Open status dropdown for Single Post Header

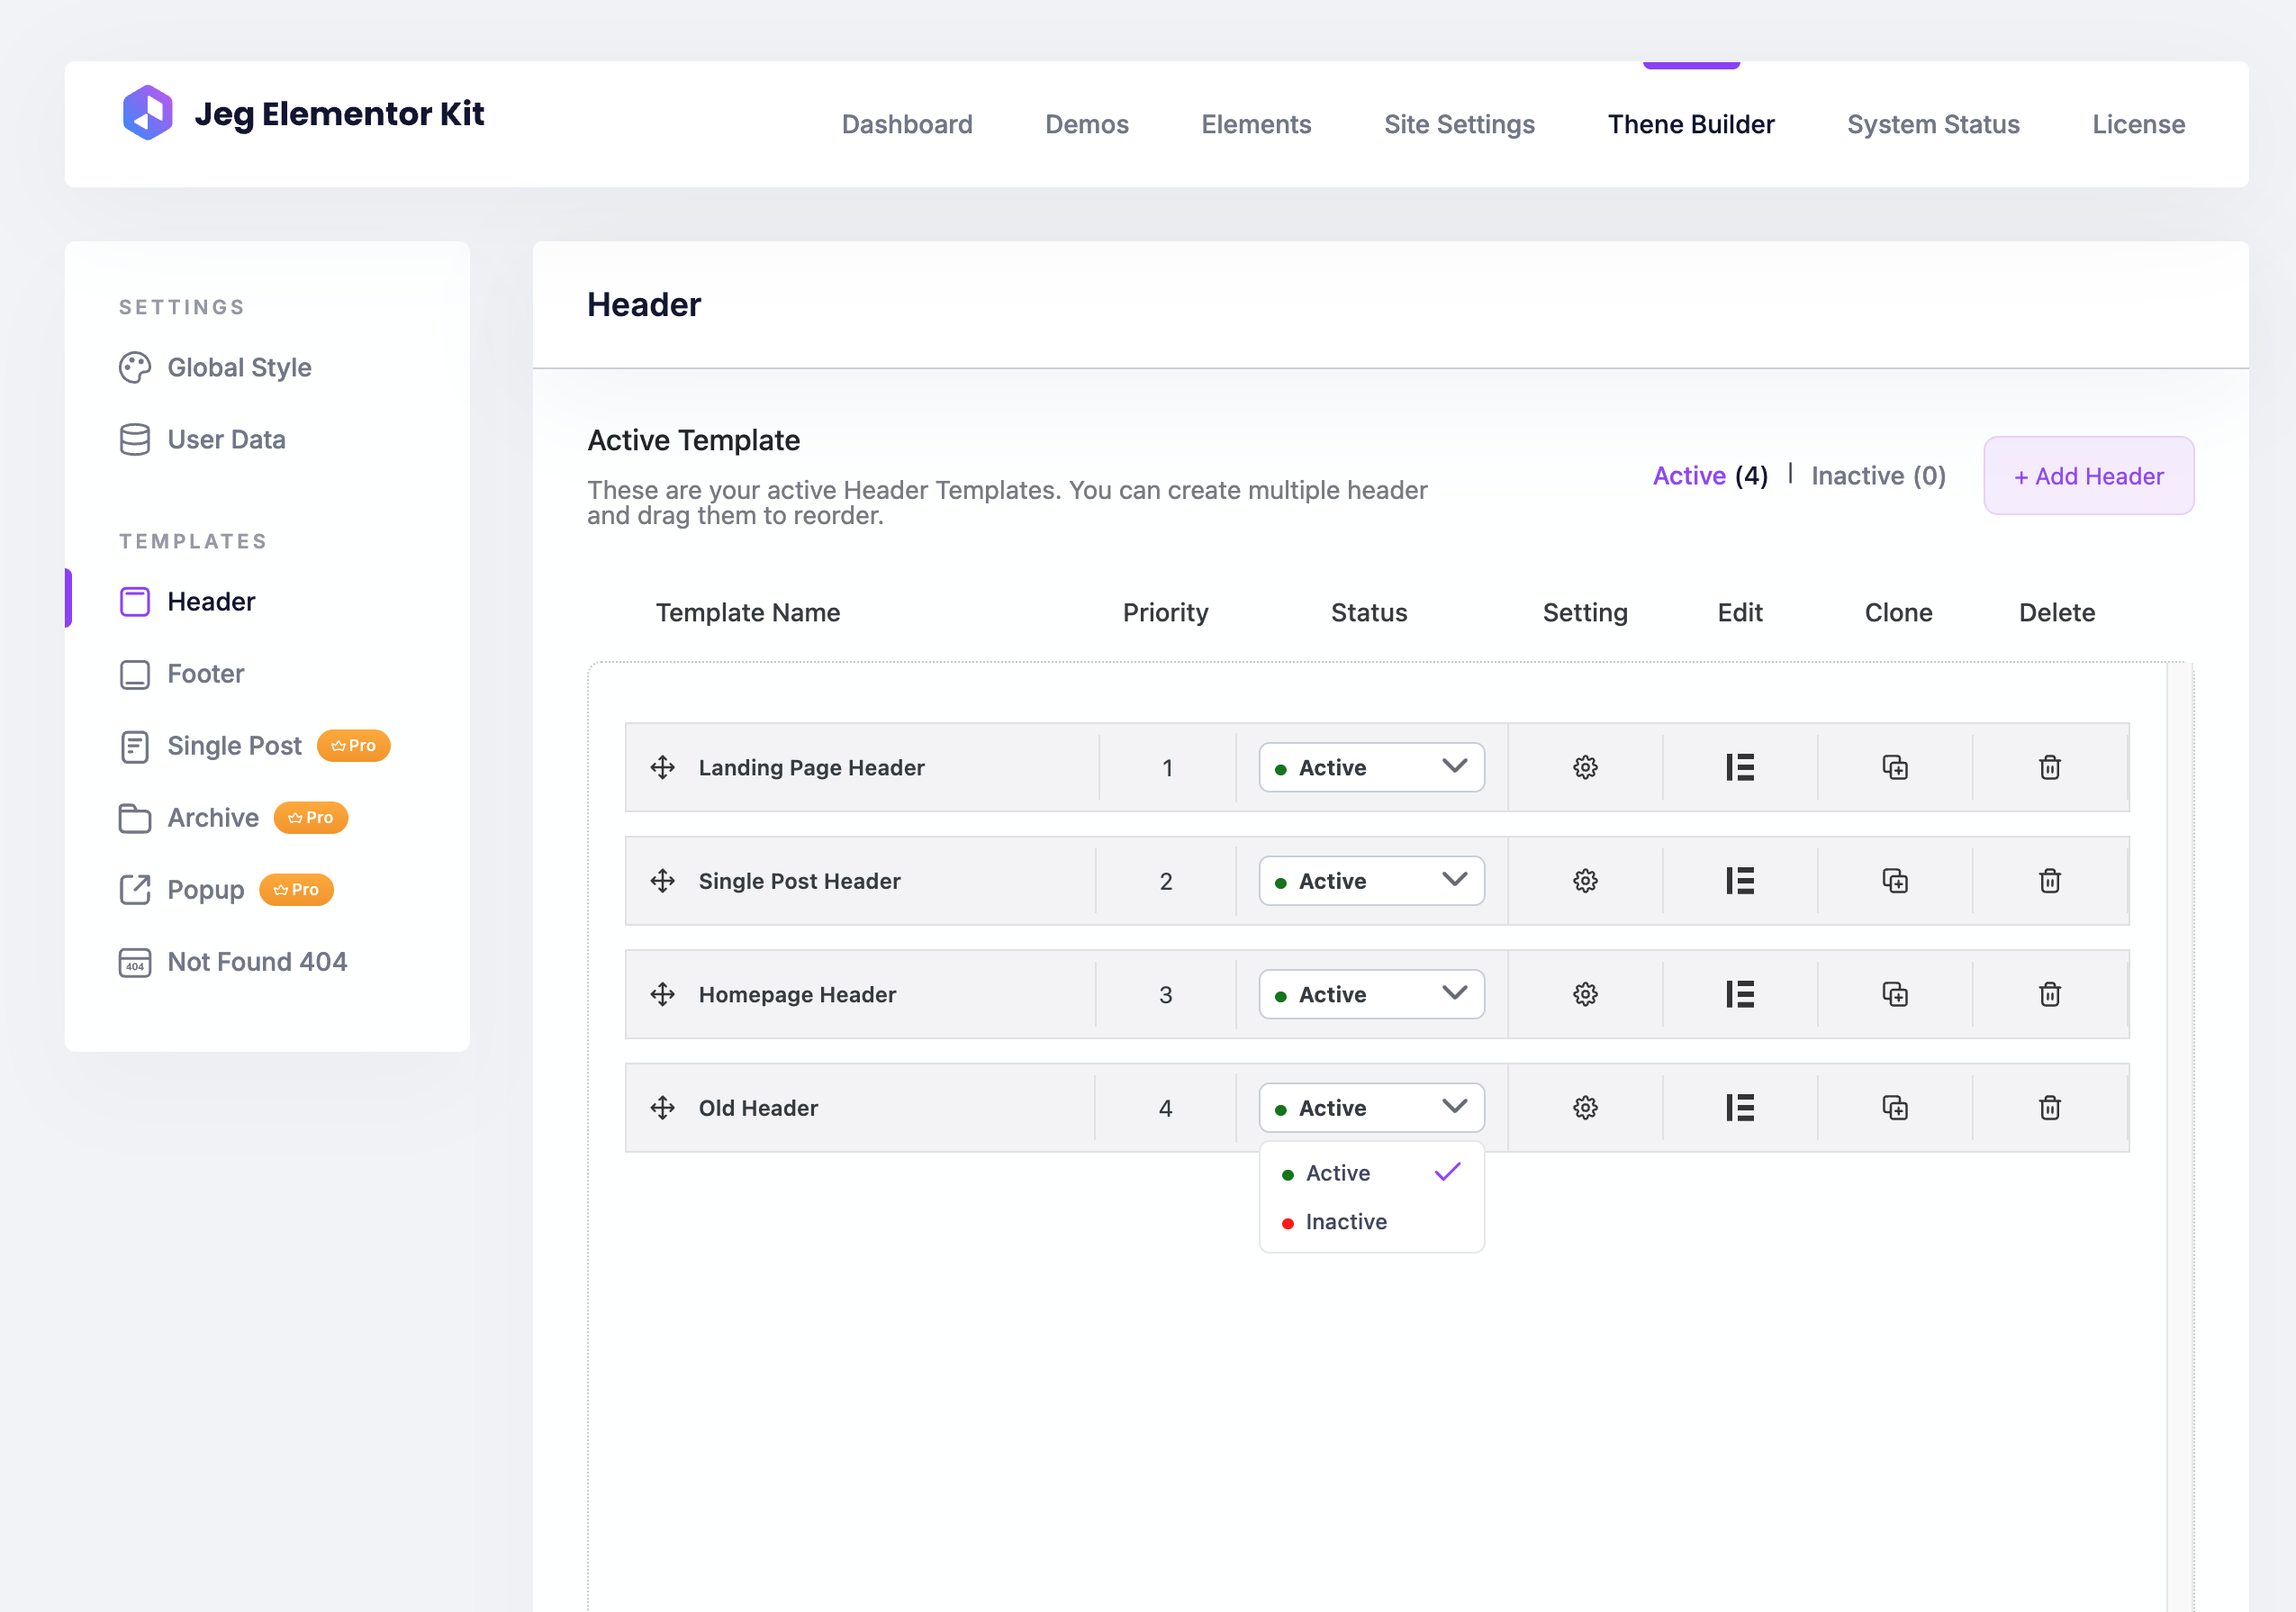(x=1370, y=881)
